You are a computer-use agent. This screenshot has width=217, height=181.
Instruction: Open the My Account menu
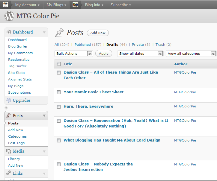[27, 5]
